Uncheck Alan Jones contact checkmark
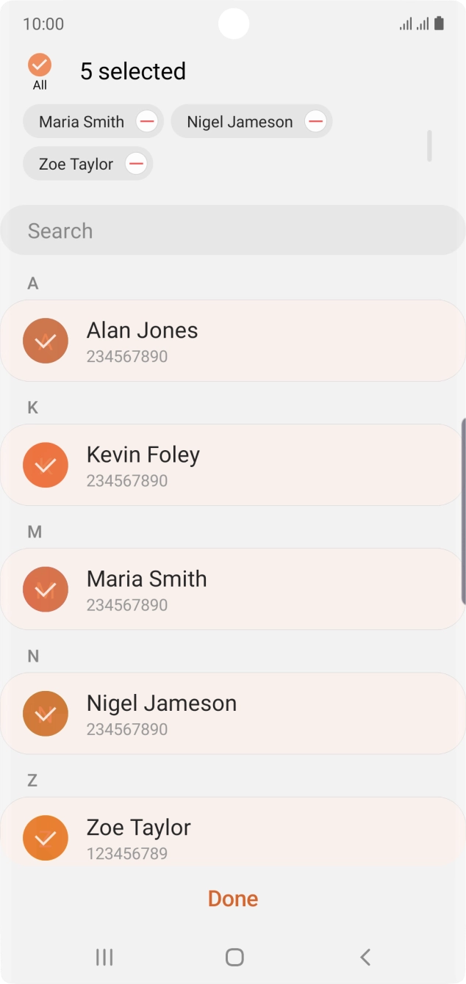This screenshot has width=466, height=984. click(x=46, y=341)
